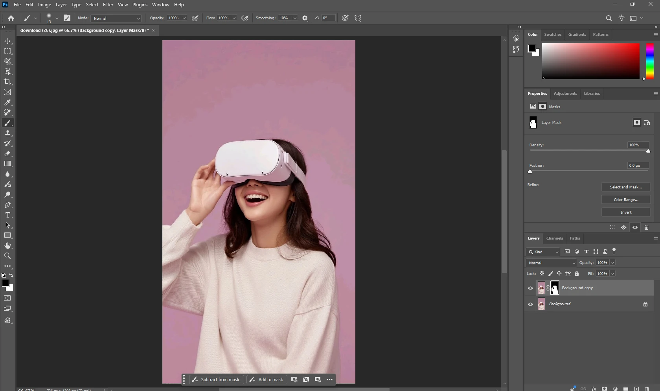
Task: Open the Filter menu
Action: [x=108, y=5]
